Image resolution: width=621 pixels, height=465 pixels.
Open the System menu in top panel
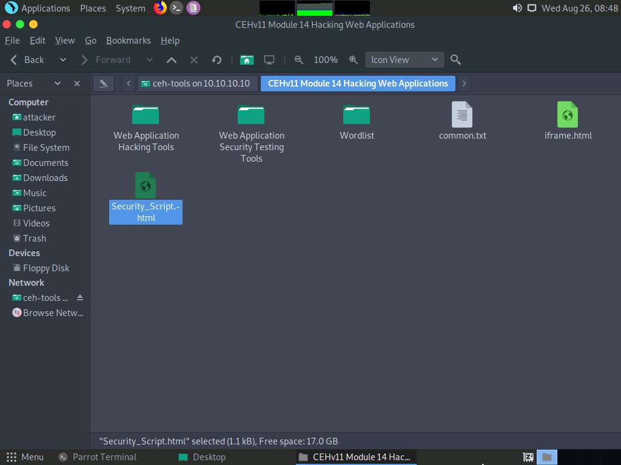click(x=130, y=8)
